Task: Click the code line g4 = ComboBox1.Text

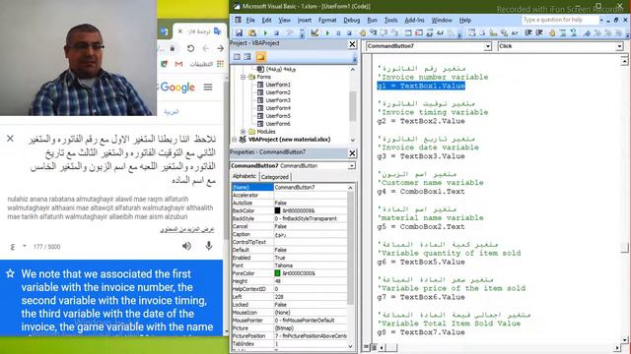Action: click(421, 192)
